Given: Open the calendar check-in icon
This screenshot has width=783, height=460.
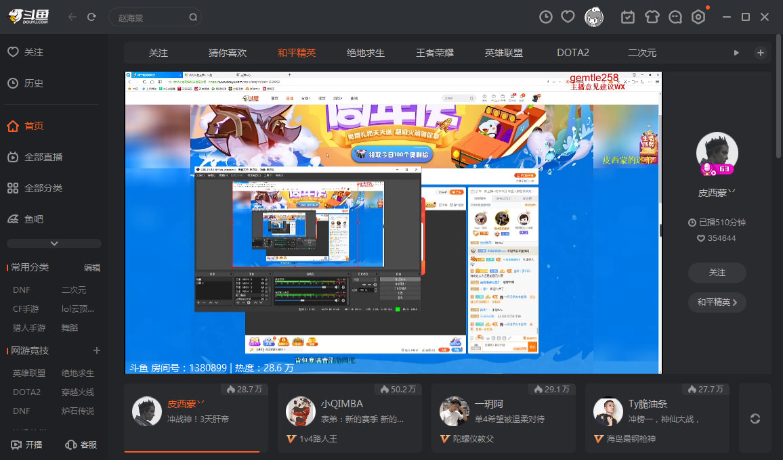Looking at the screenshot, I should pos(627,16).
